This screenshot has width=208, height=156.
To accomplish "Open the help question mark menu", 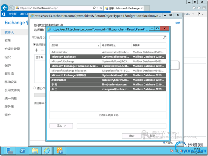I will coord(199,14).
